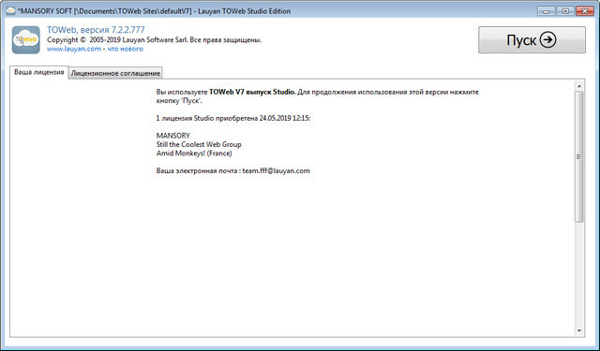Click the scrollbar up arrow

pyautogui.click(x=579, y=86)
